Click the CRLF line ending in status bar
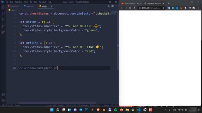The width and height of the screenshot is (202, 113). tap(74, 105)
